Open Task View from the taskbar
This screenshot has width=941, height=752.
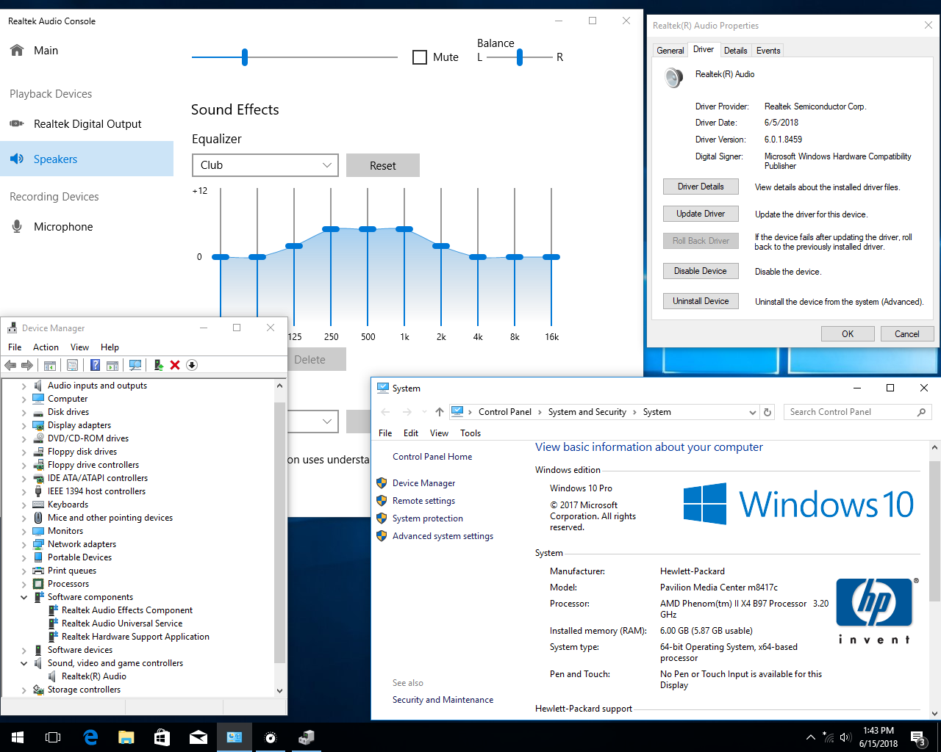(53, 737)
